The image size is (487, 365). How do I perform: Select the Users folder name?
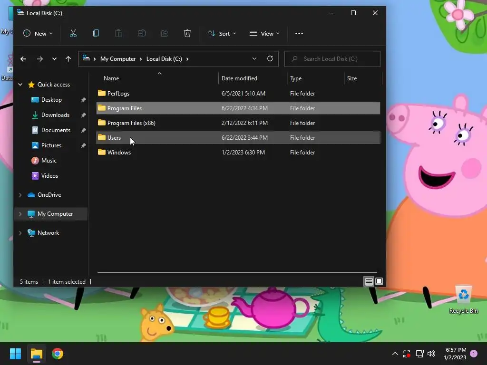(x=114, y=137)
